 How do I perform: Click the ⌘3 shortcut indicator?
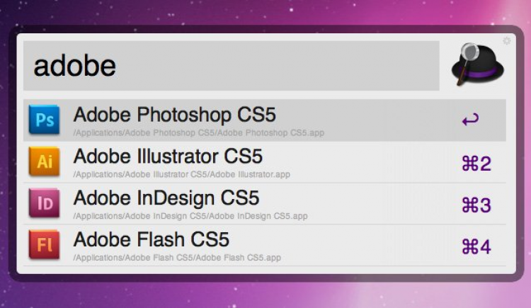(x=476, y=205)
